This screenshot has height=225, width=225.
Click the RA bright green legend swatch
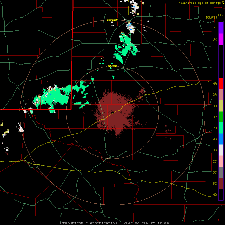tap(221, 128)
